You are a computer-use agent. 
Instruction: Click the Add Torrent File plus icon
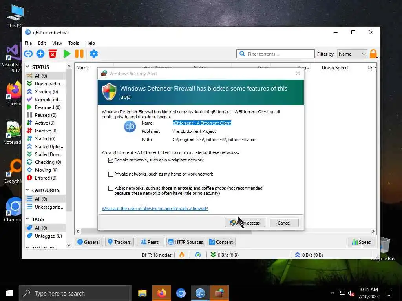40,54
